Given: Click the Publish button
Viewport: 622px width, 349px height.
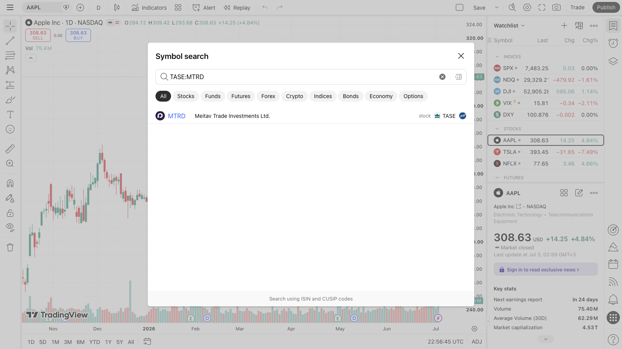Looking at the screenshot, I should [606, 7].
